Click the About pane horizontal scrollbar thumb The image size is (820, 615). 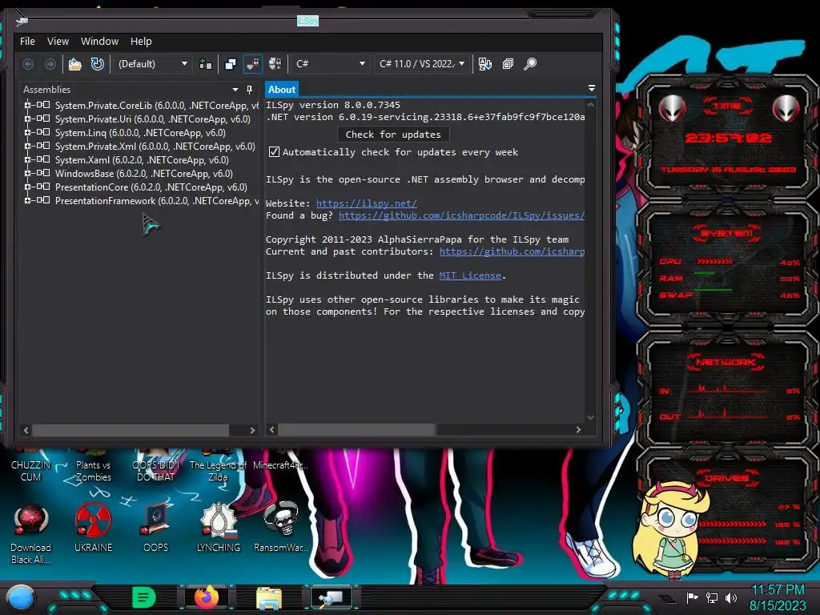point(356,430)
